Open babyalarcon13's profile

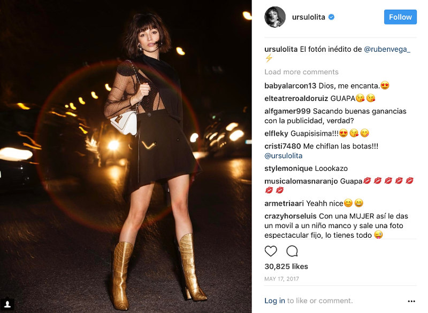point(290,86)
